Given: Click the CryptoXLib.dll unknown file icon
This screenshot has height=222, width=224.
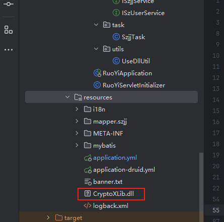Looking at the screenshot, I should [x=88, y=193].
